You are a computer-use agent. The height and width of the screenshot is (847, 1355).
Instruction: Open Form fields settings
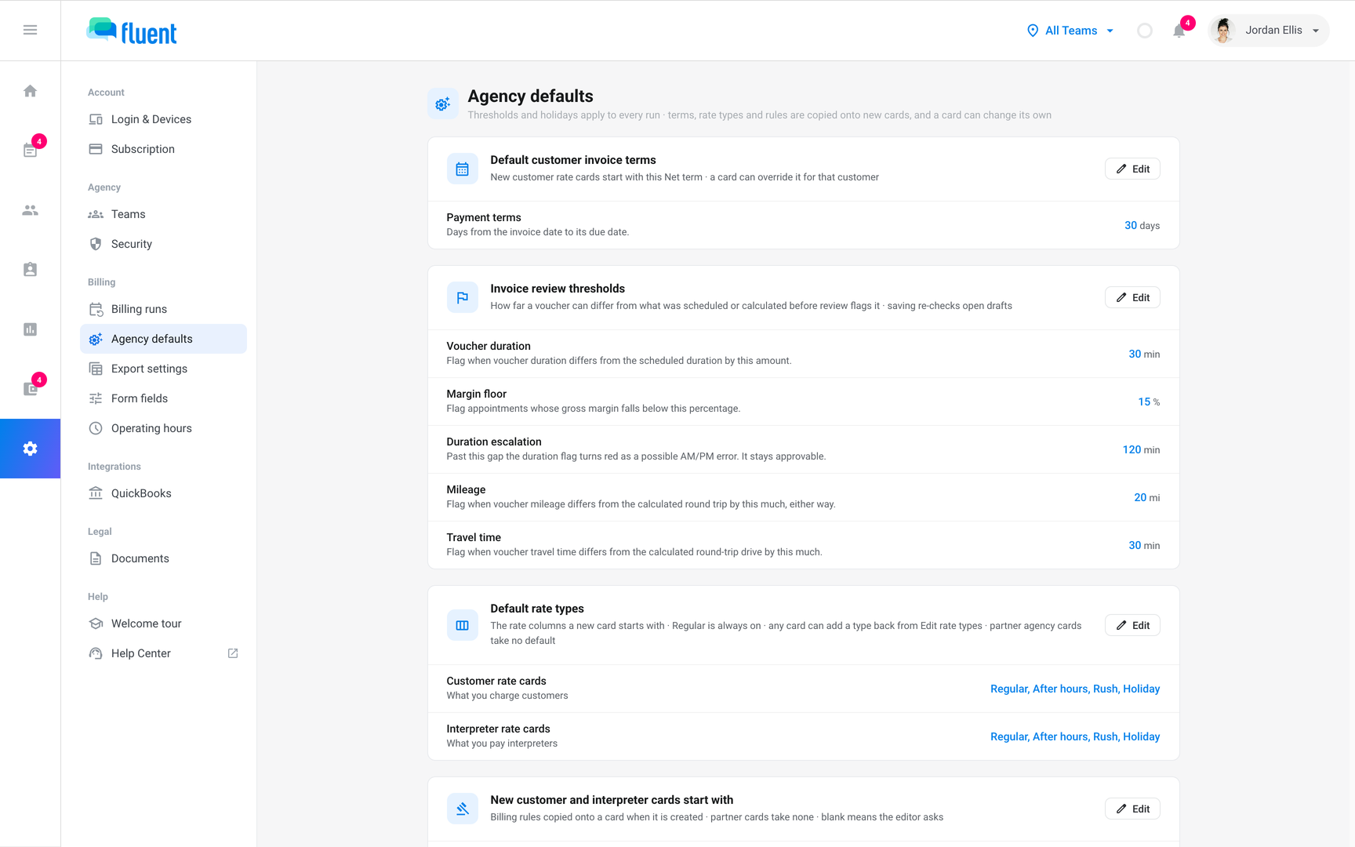pyautogui.click(x=163, y=398)
